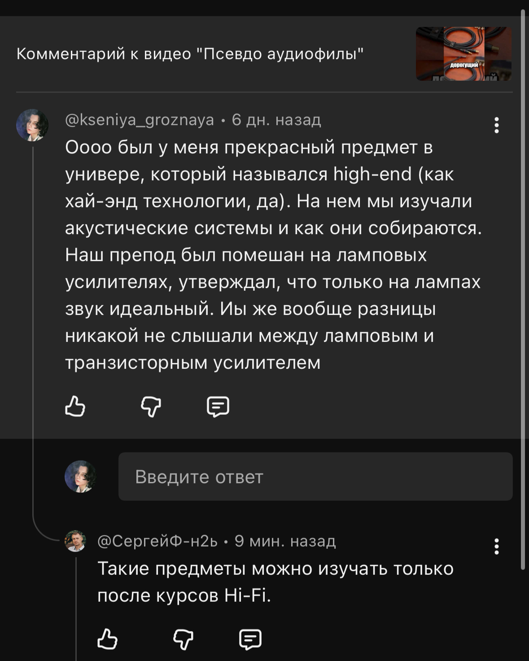Open СергейФ-н2ь profile avatar
529x661 pixels.
75,540
